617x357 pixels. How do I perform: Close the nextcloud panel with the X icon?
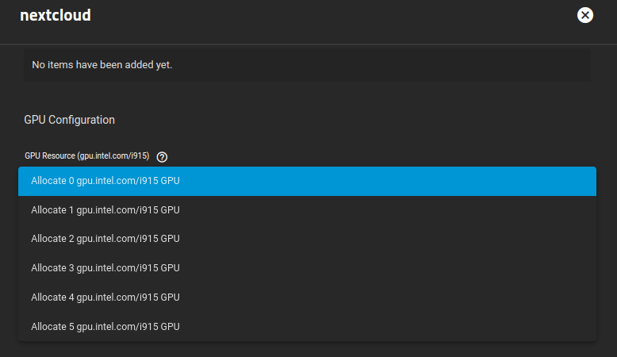[x=585, y=15]
